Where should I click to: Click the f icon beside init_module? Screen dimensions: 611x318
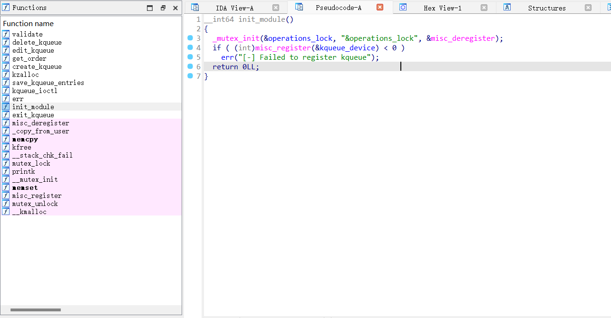click(x=5, y=106)
